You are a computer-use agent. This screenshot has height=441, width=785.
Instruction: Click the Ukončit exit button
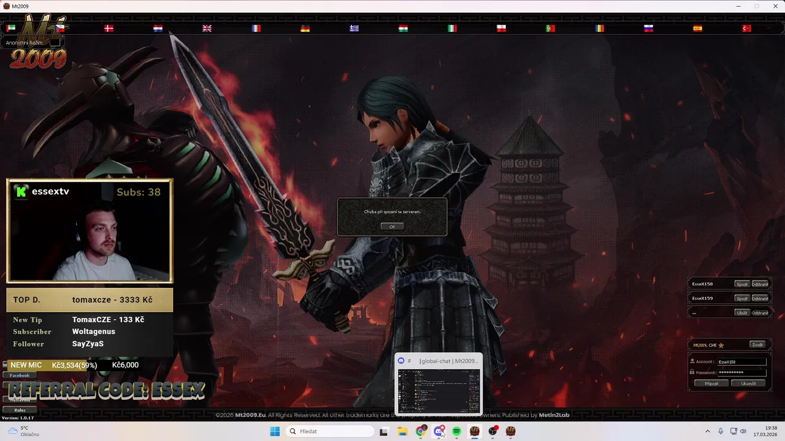[x=748, y=383]
